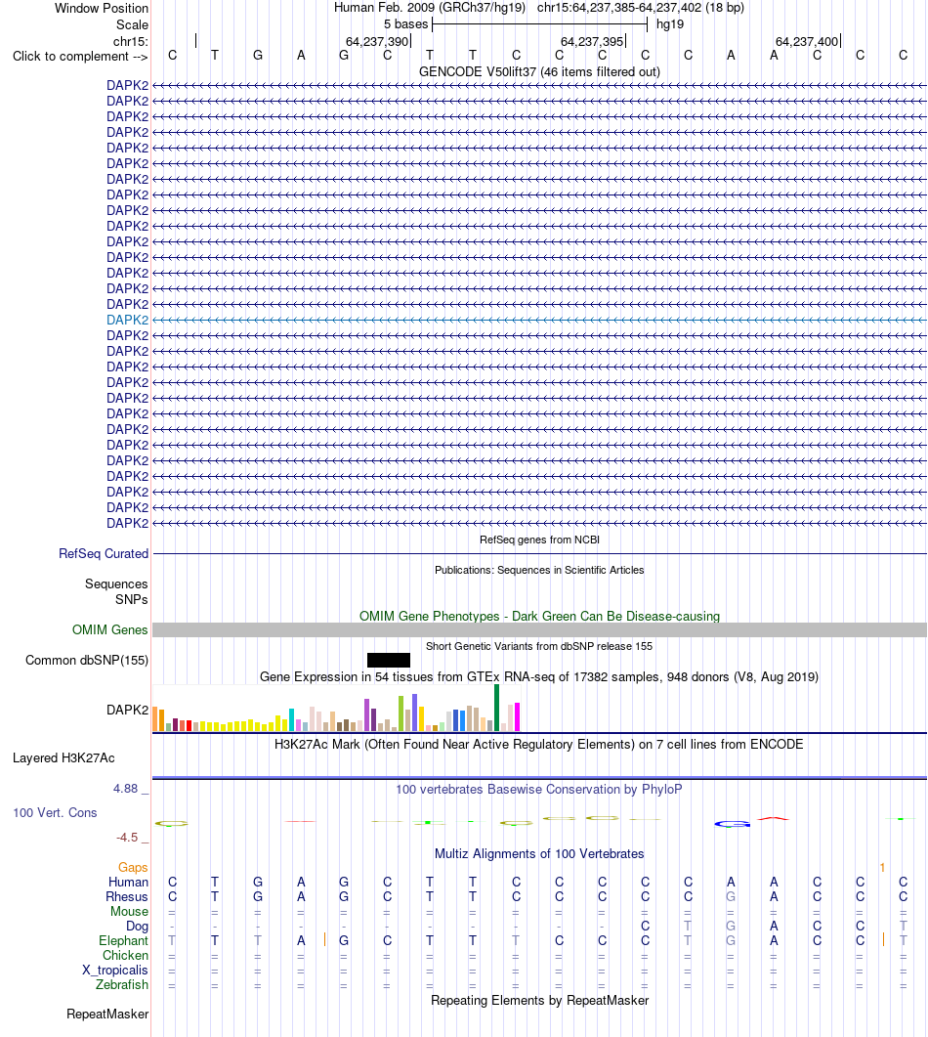
Task: Click the orange Gaps label
Action: (x=133, y=867)
